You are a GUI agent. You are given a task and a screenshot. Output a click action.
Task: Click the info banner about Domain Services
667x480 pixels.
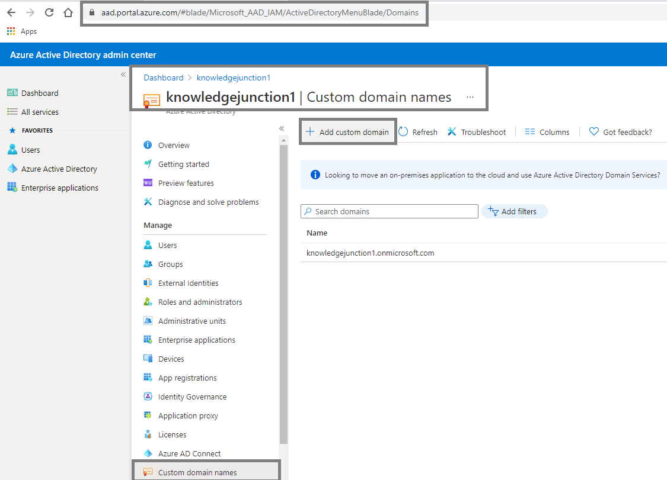click(x=484, y=175)
